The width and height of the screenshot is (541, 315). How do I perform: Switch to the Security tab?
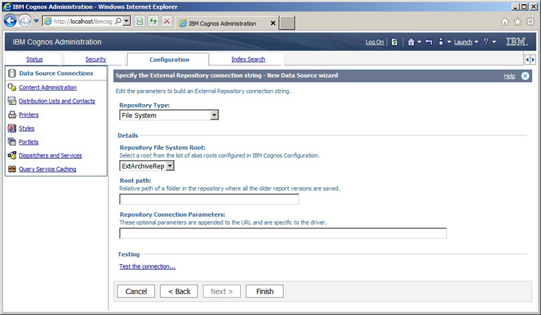click(95, 59)
